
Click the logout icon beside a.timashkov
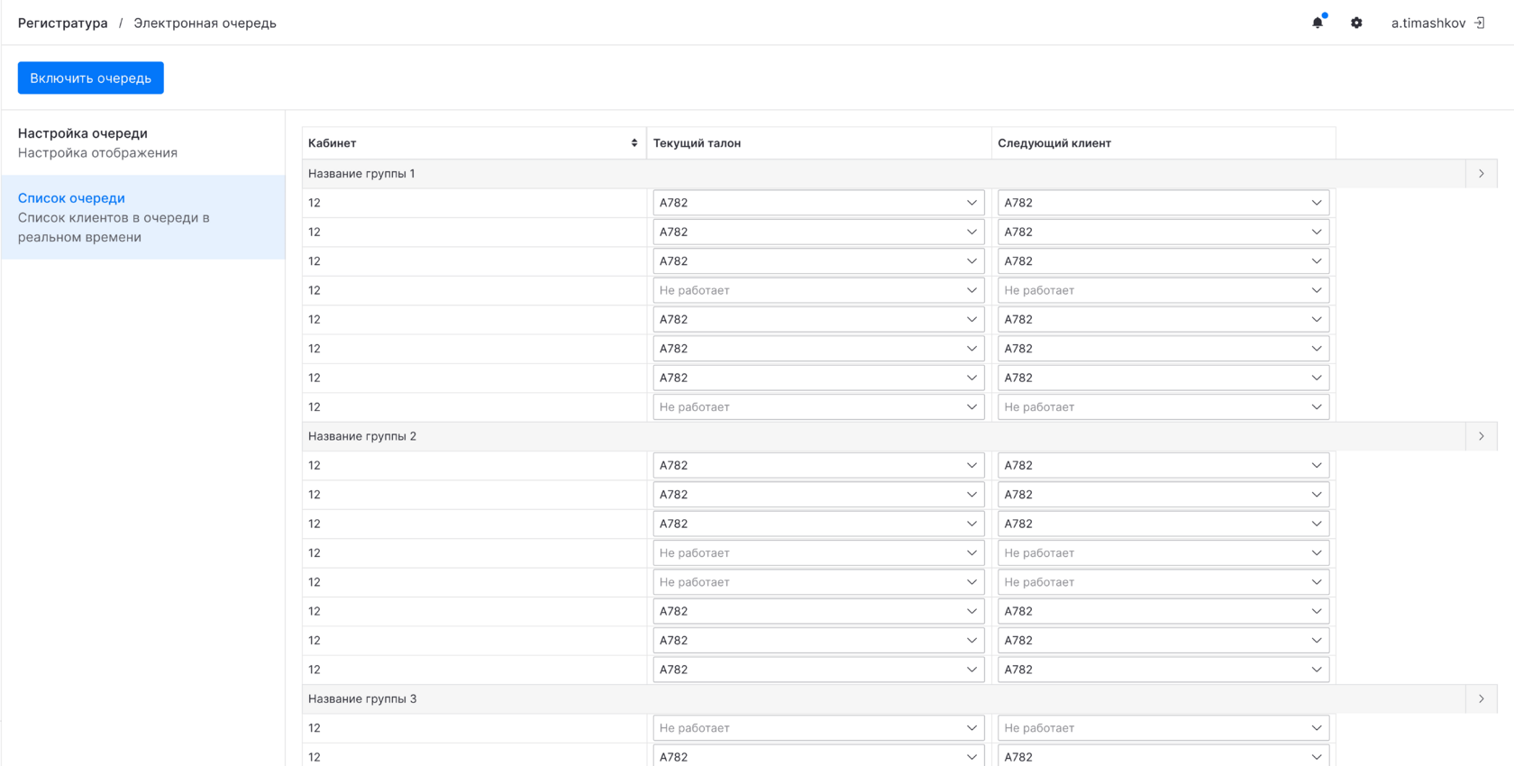point(1480,23)
